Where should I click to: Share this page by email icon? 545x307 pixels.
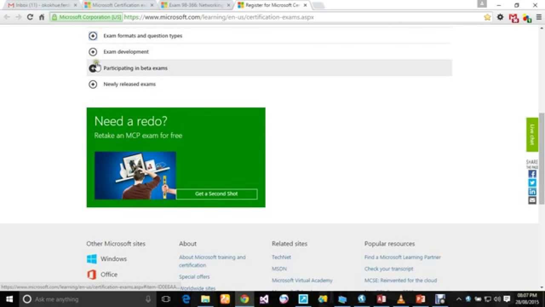click(532, 200)
